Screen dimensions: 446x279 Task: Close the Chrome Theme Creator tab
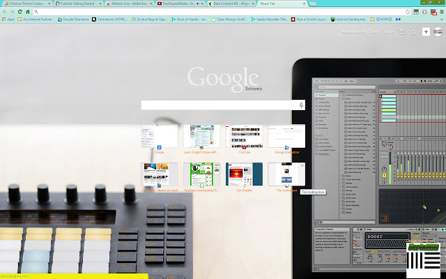[49, 3]
